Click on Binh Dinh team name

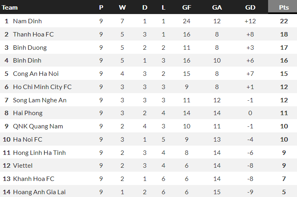(27, 60)
